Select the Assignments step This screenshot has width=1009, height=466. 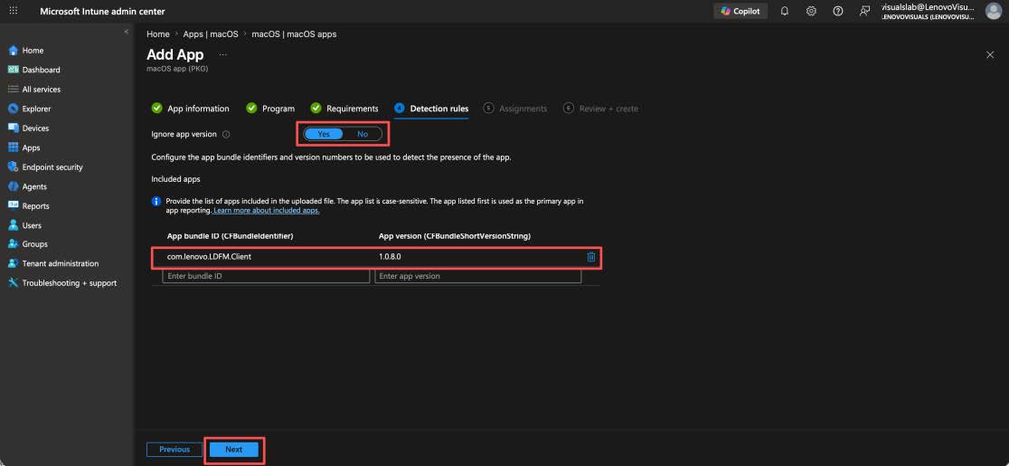[x=514, y=109]
